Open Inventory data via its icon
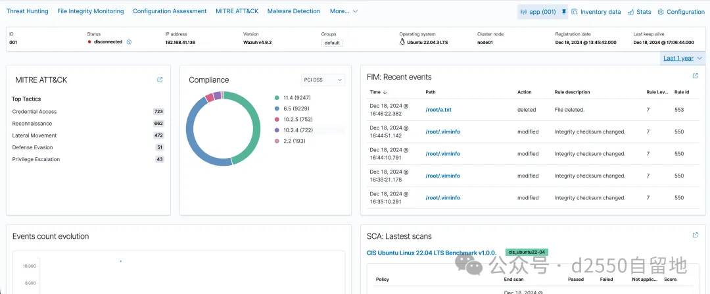Image resolution: width=710 pixels, height=294 pixels. (x=575, y=12)
